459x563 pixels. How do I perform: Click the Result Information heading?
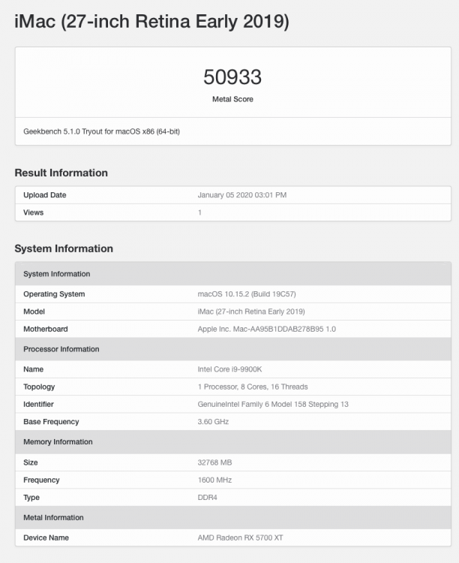point(61,173)
